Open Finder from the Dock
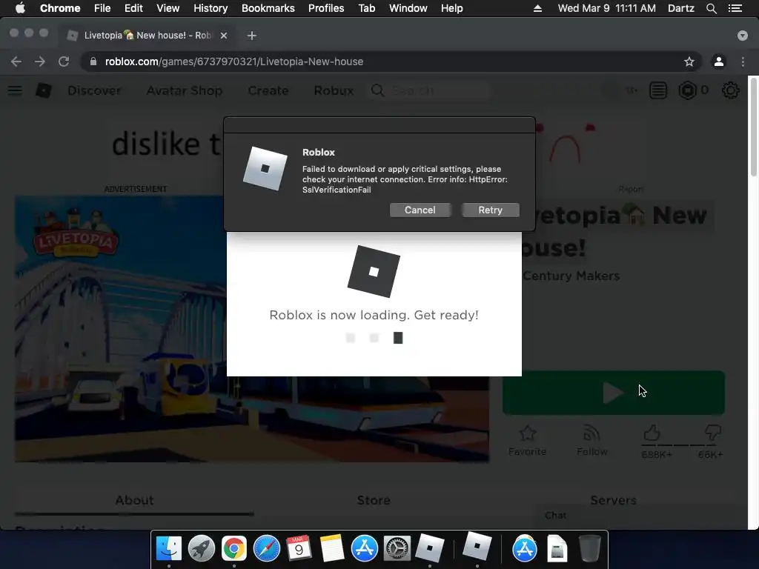The width and height of the screenshot is (759, 569). pos(169,548)
